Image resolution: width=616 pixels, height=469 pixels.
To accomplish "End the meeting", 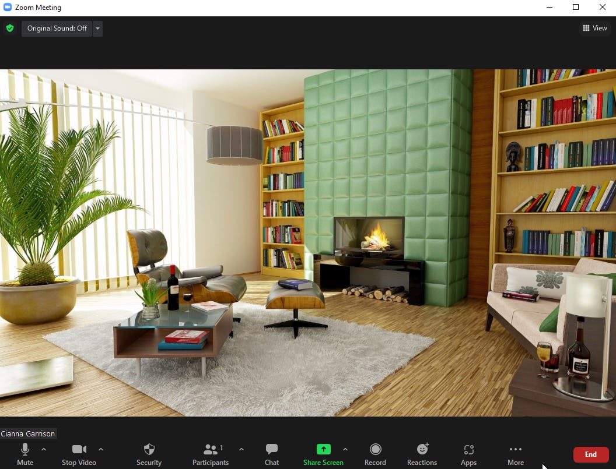I will (590, 454).
